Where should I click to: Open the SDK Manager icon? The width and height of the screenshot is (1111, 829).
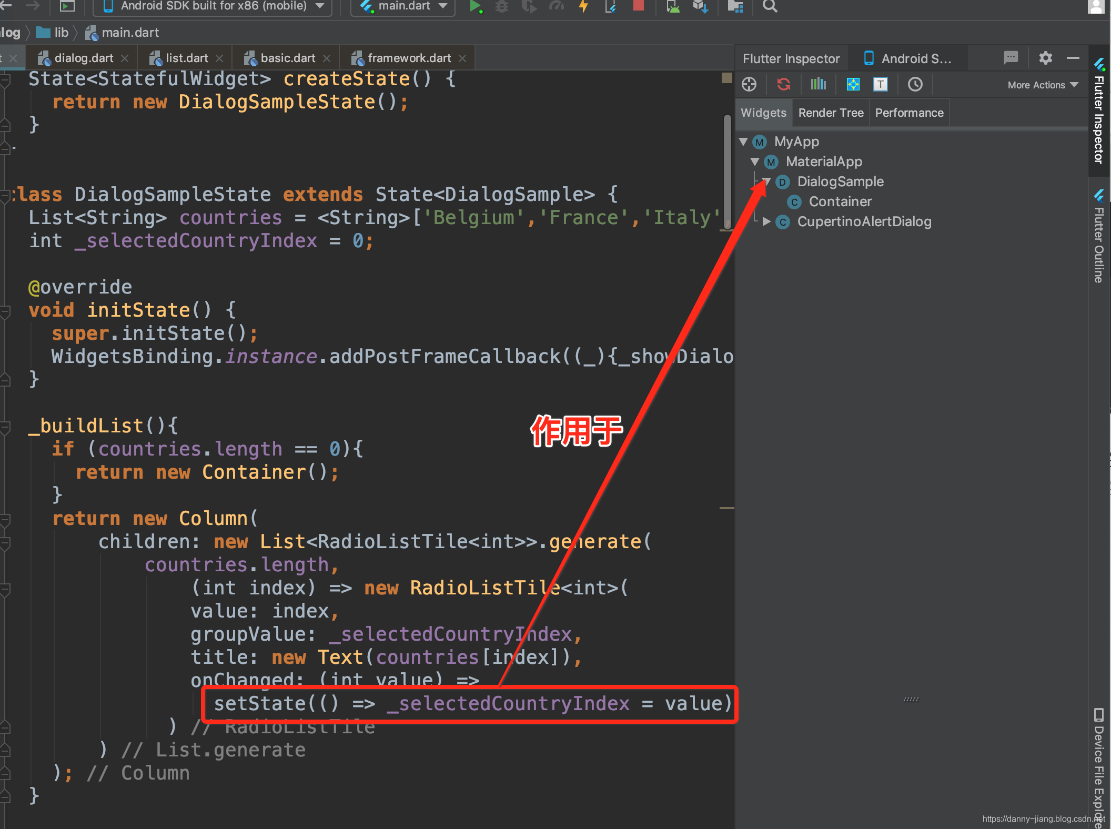click(701, 6)
